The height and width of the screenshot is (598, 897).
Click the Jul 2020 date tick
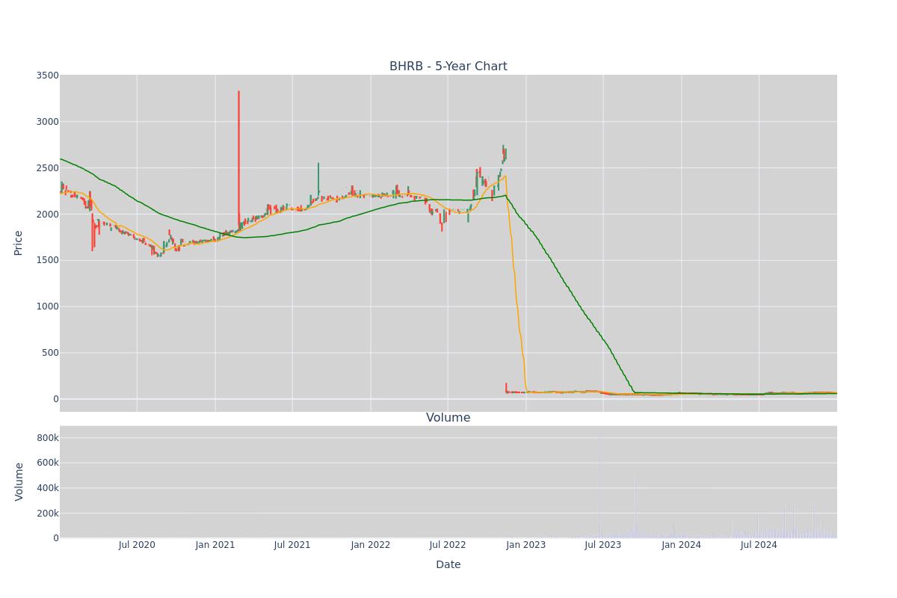[137, 545]
